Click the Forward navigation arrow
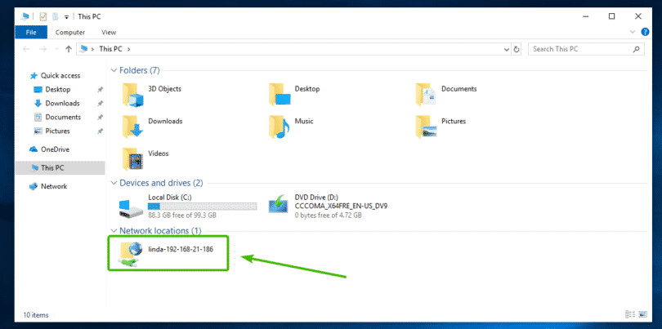Viewport: 662px width, 329px height. click(x=42, y=49)
